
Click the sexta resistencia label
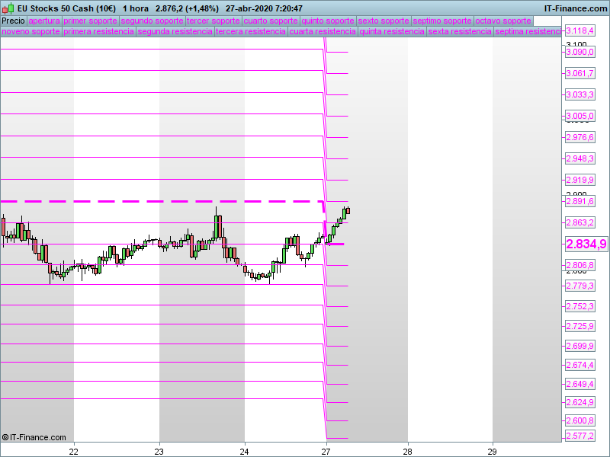459,31
